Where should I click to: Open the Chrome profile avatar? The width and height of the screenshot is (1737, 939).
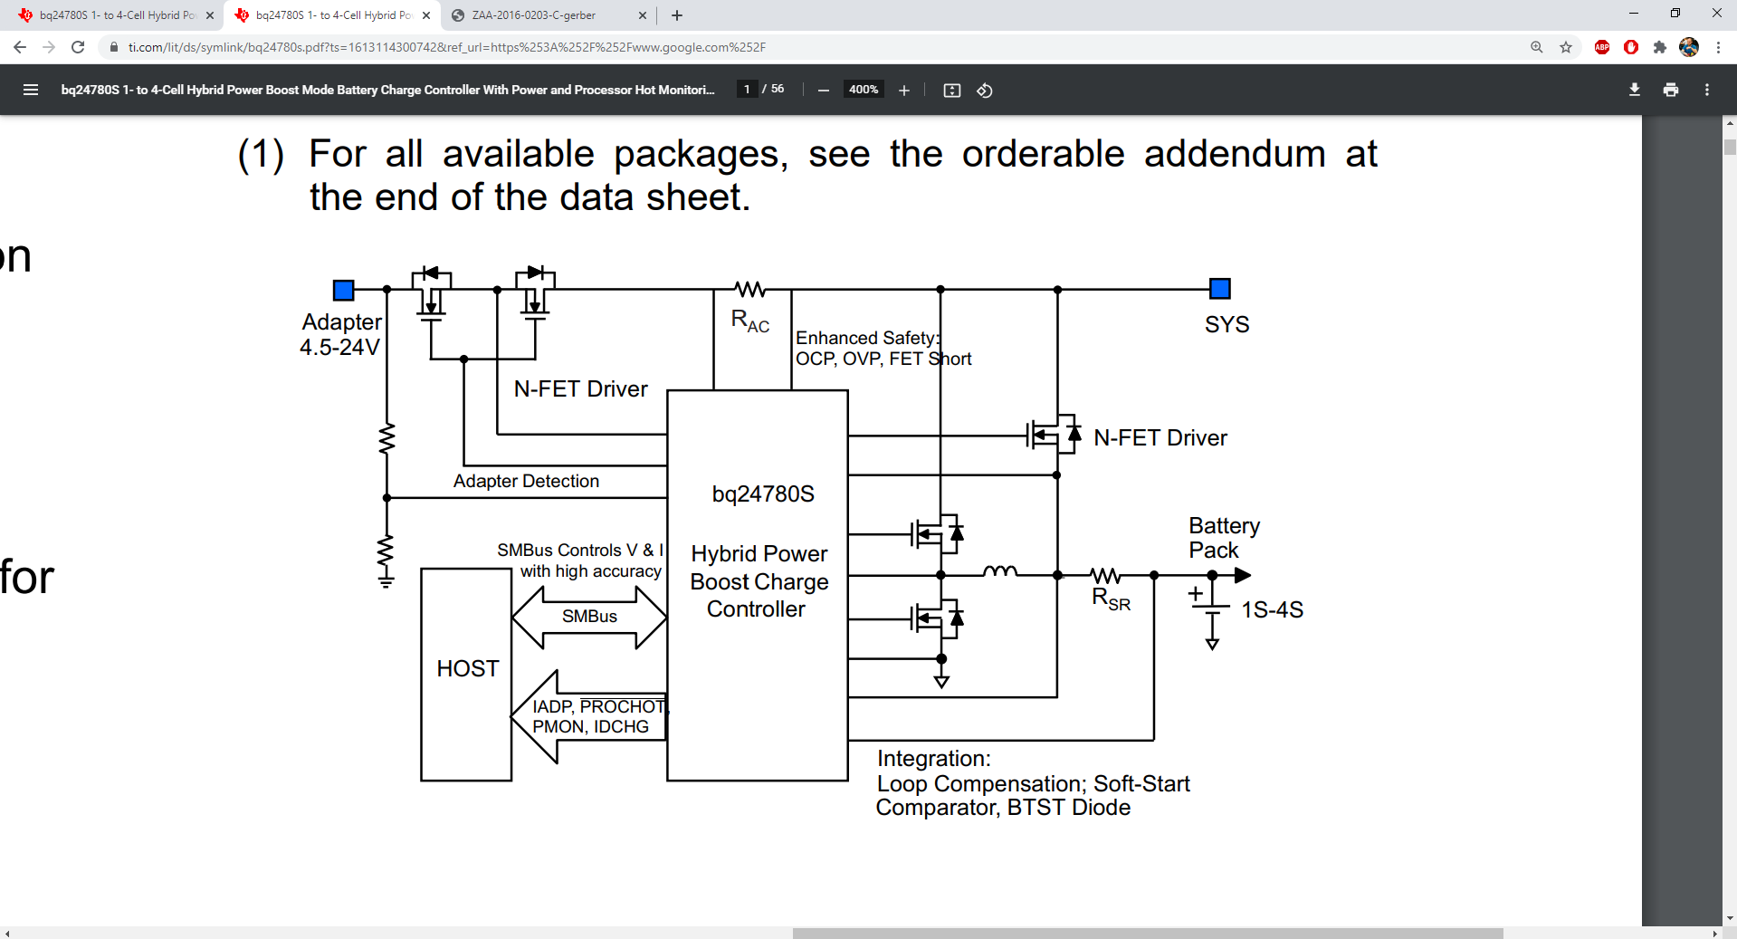pyautogui.click(x=1689, y=47)
